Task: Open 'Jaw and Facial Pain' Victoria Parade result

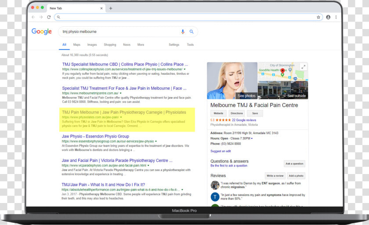Action: click(117, 160)
